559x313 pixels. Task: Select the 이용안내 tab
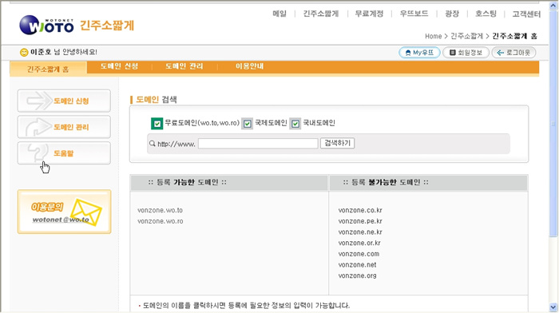pyautogui.click(x=249, y=66)
